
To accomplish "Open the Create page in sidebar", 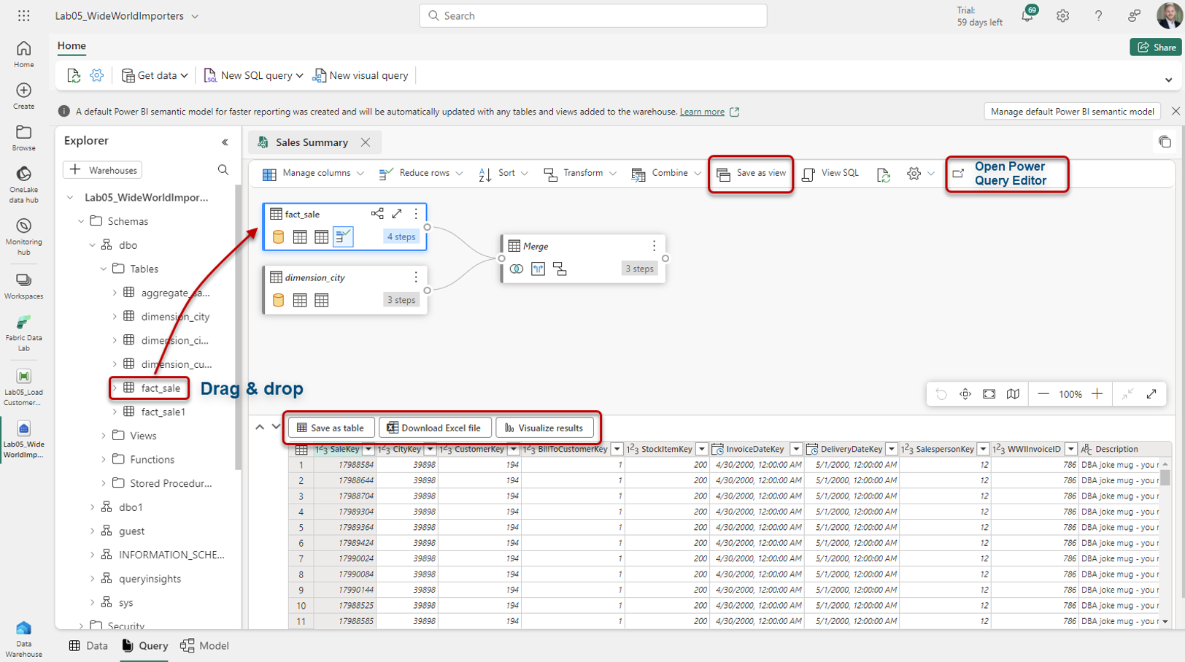I will coord(23,96).
